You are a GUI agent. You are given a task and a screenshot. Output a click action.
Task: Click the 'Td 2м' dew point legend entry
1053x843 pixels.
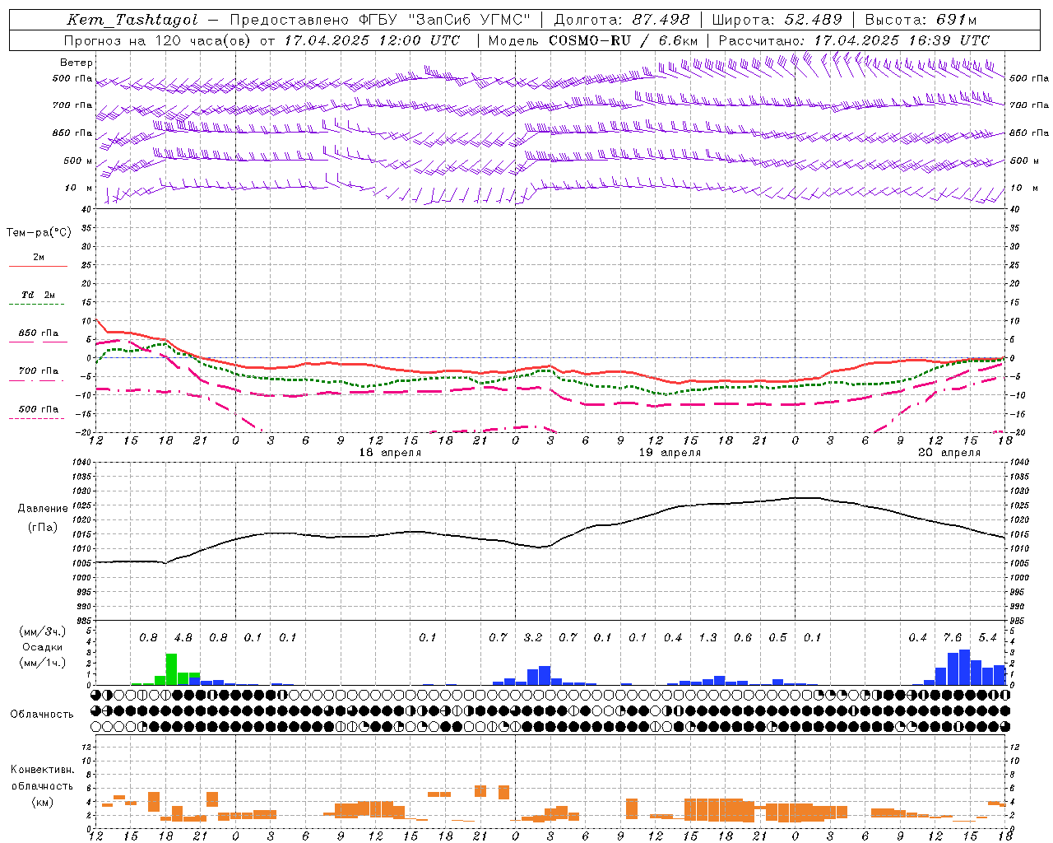(x=39, y=295)
